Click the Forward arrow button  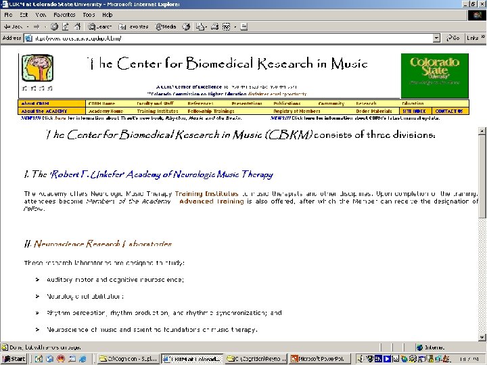tap(37, 26)
